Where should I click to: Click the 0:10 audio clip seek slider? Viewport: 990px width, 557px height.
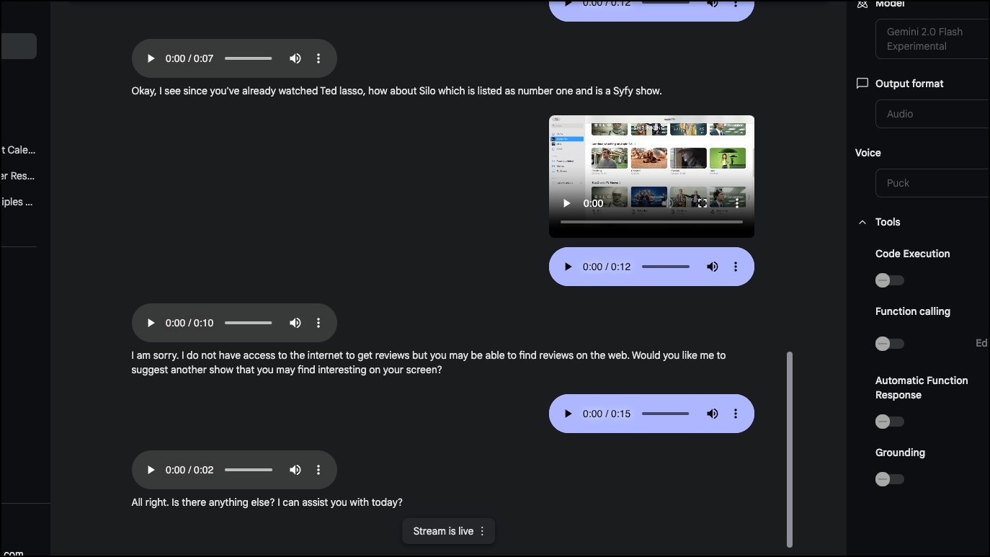(x=249, y=323)
